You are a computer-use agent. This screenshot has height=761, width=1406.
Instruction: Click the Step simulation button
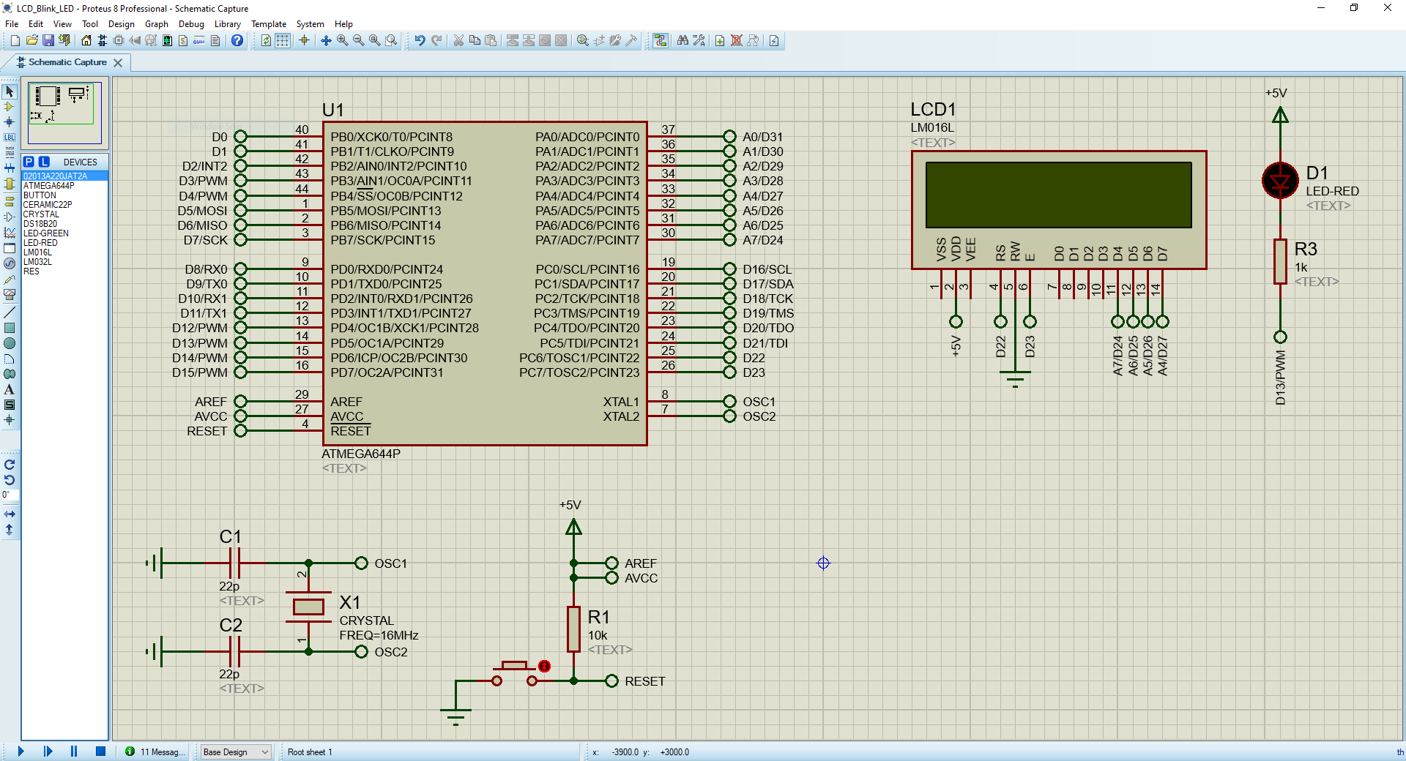tap(48, 751)
